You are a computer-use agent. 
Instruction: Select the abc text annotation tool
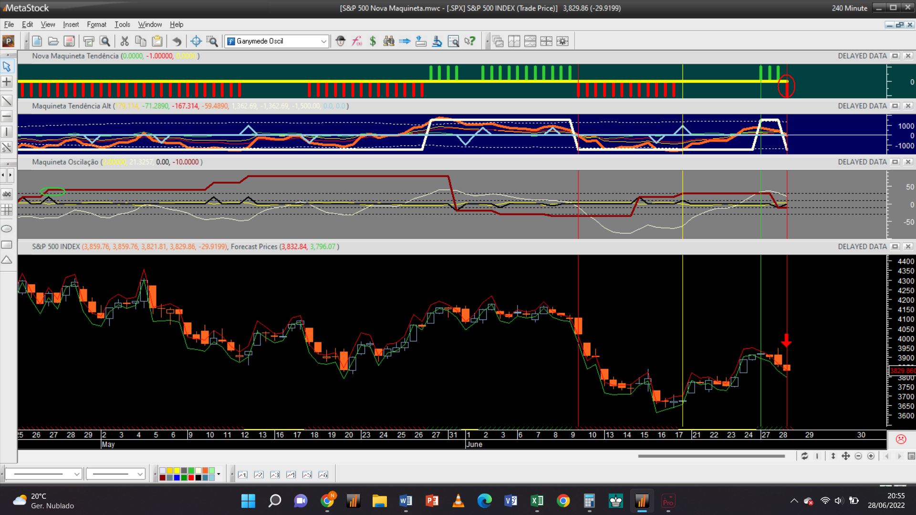(7, 194)
